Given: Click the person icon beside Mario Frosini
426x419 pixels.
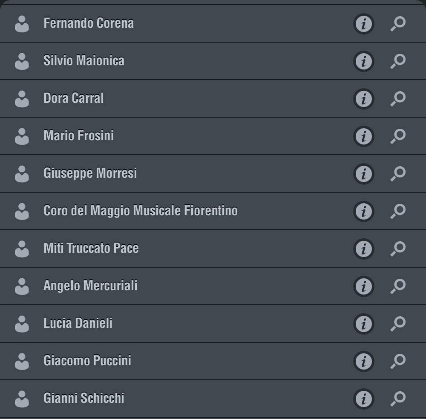Looking at the screenshot, I should click(22, 136).
